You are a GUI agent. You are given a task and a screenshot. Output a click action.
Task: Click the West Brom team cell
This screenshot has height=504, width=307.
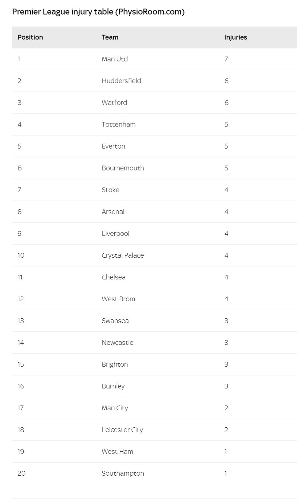[x=118, y=299]
